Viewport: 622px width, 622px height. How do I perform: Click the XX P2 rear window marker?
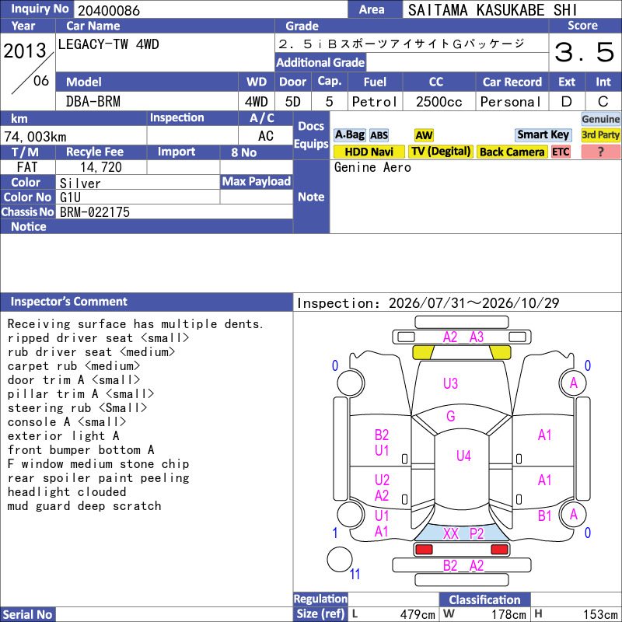(x=463, y=533)
